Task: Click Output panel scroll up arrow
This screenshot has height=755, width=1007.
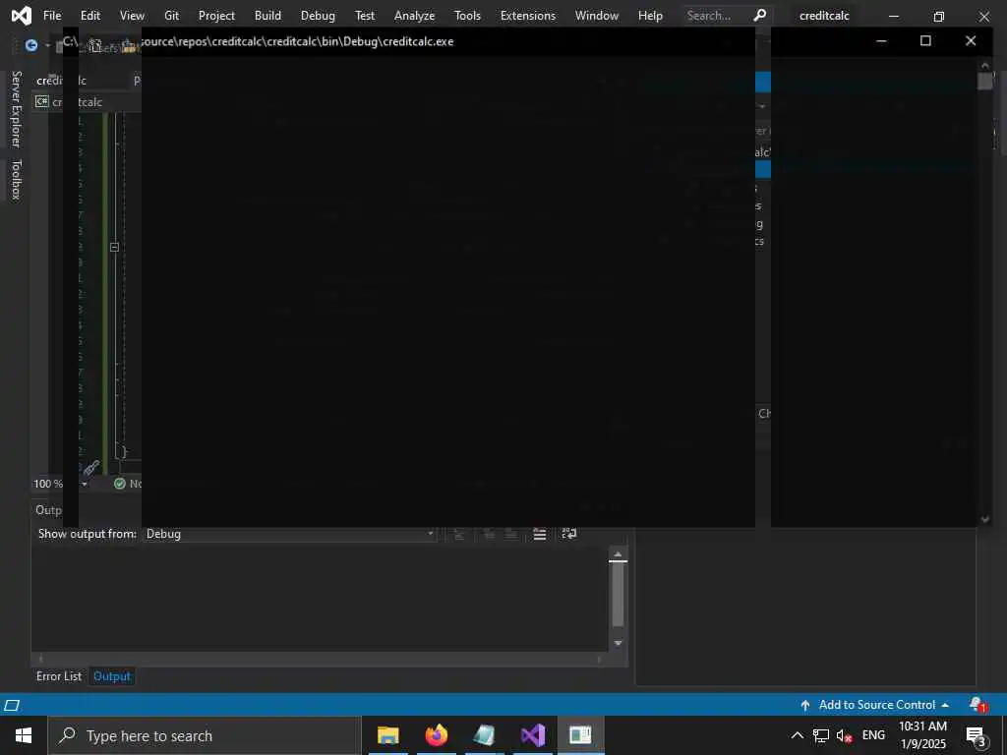Action: click(x=618, y=554)
